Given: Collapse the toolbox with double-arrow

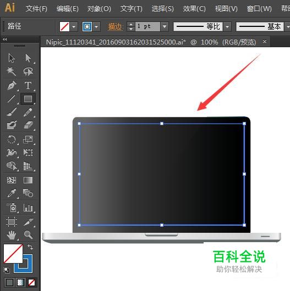Looking at the screenshot, I should [x=5, y=40].
